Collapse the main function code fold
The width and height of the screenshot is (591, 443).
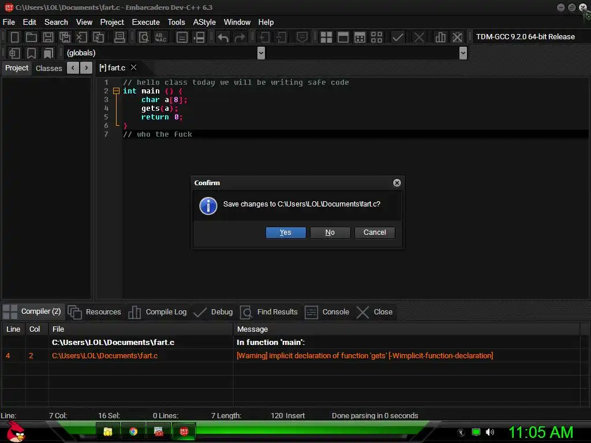pyautogui.click(x=116, y=91)
